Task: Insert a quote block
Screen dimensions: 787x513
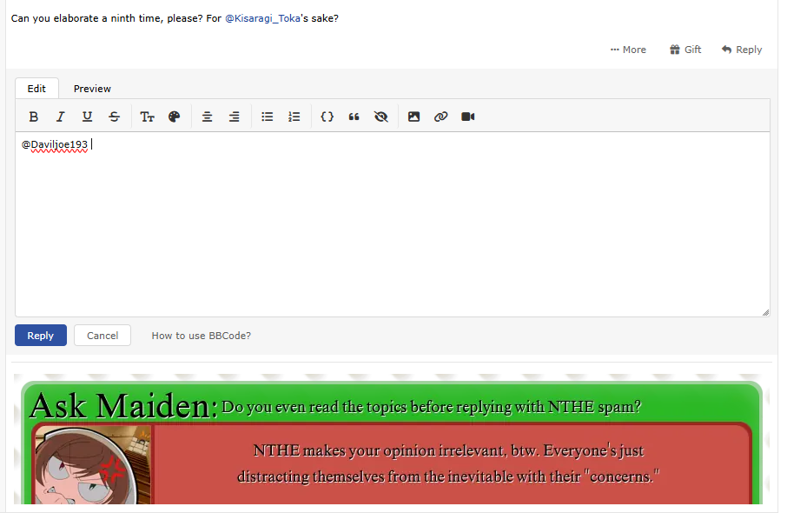Action: [354, 117]
